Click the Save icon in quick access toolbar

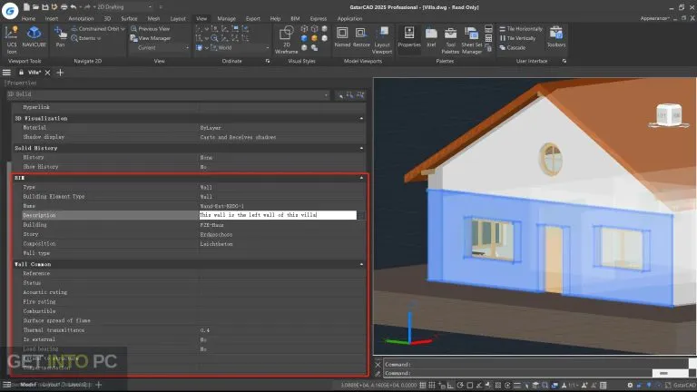tap(44, 6)
